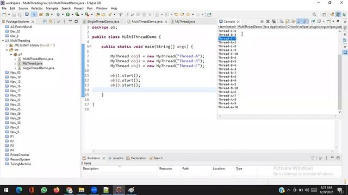
Task: Click the Problems view filter icon
Action: [312, 158]
